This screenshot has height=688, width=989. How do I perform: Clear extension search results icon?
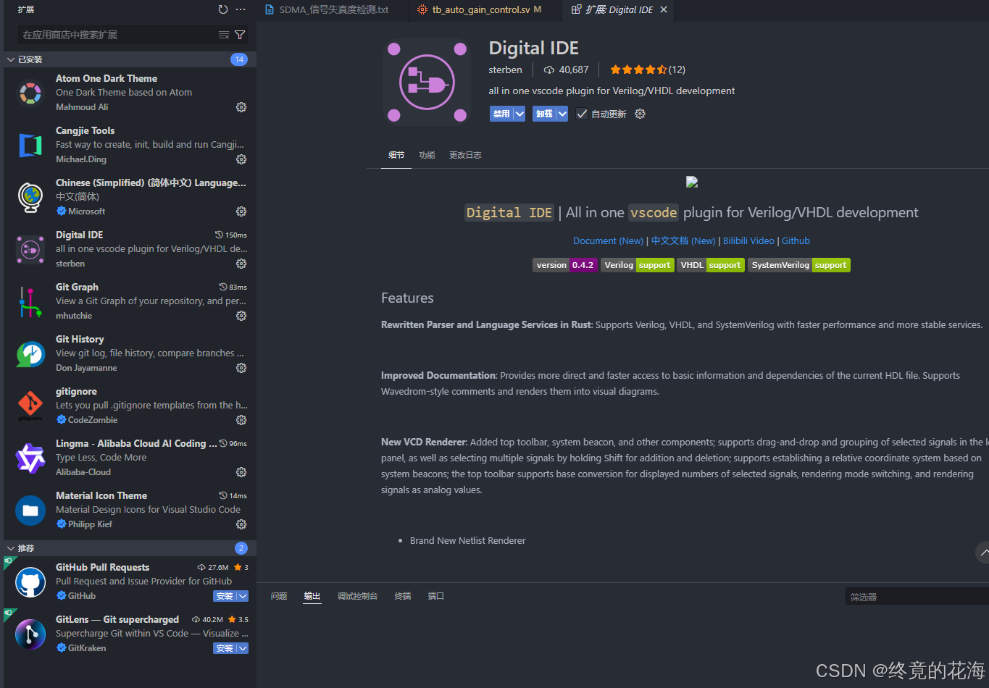click(224, 35)
